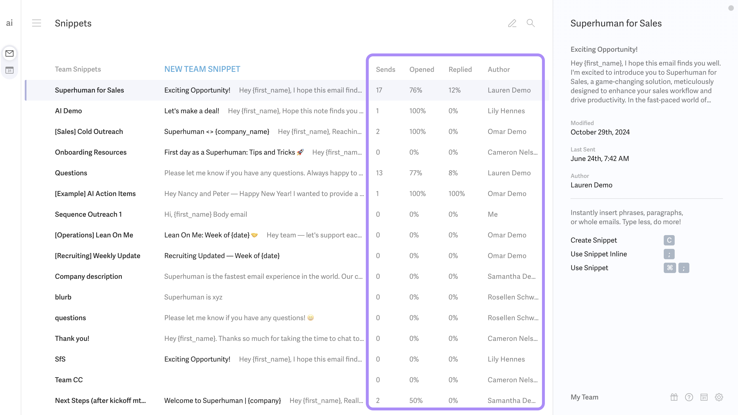Open help via the question mark icon

point(689,397)
